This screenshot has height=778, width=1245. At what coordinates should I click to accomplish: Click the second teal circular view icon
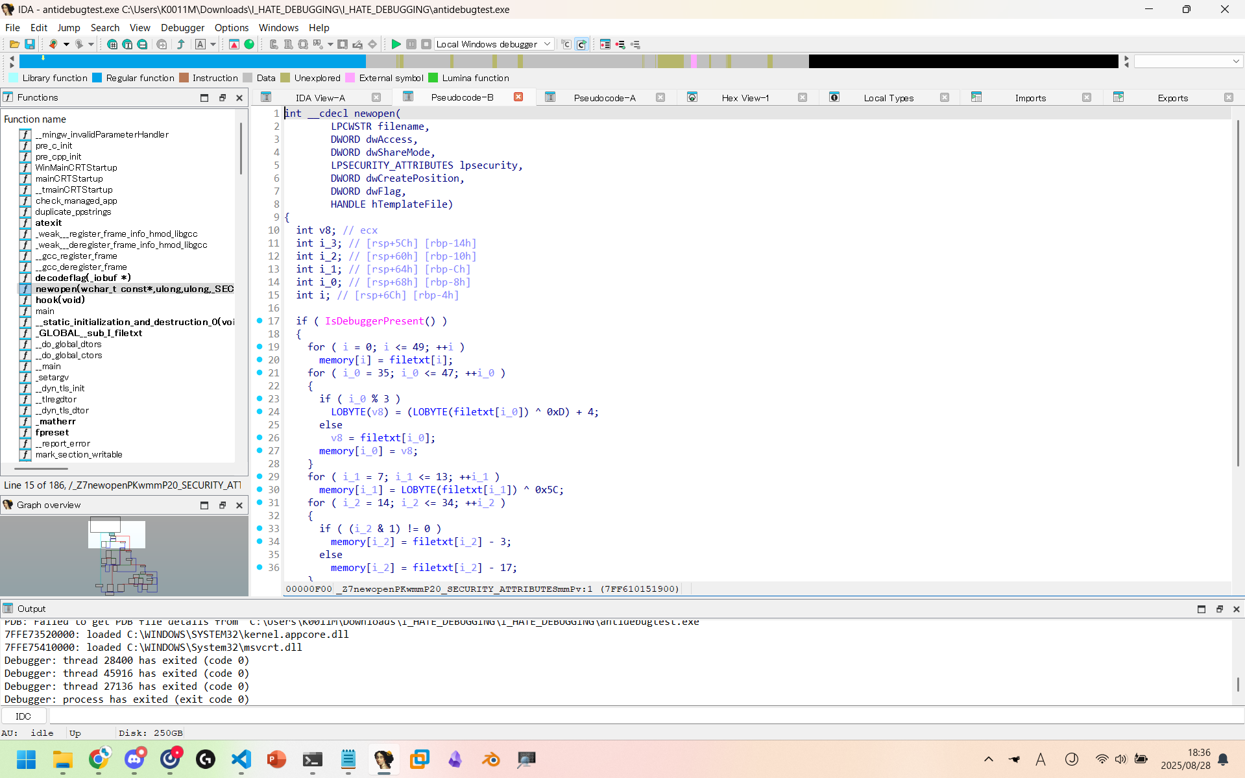(127, 44)
